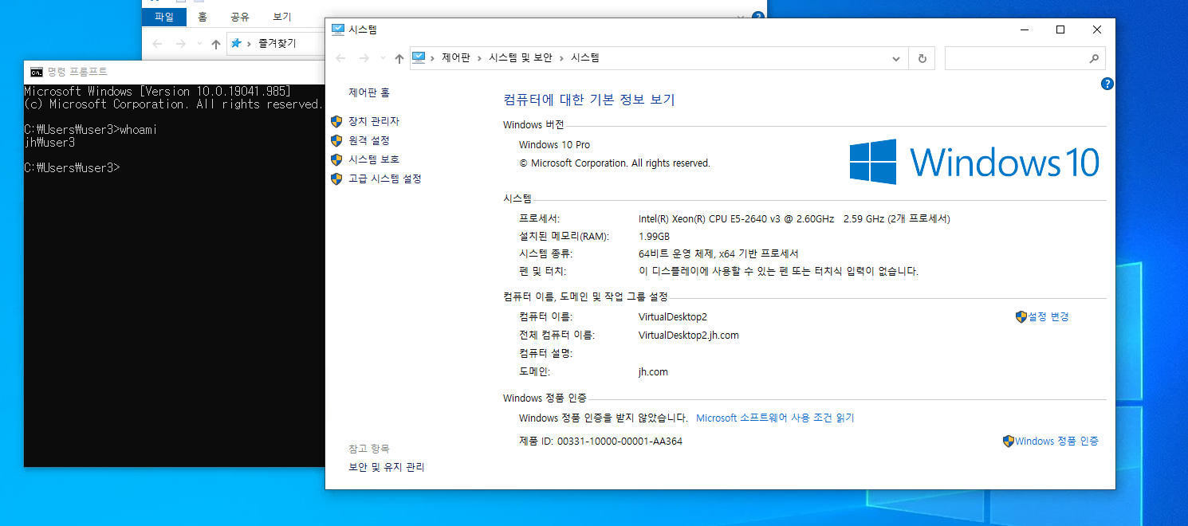This screenshot has width=1188, height=526.
Task: Go forward in the System window
Action: (364, 58)
